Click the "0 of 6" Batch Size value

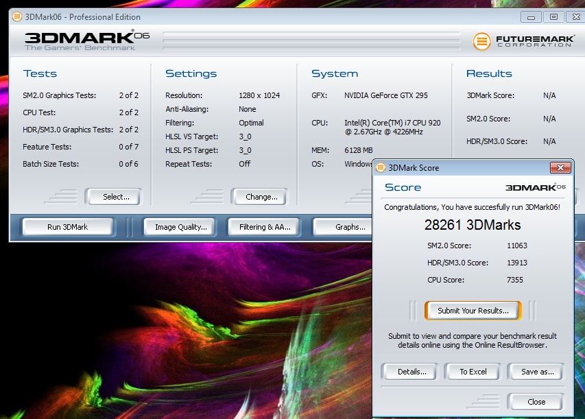click(129, 164)
